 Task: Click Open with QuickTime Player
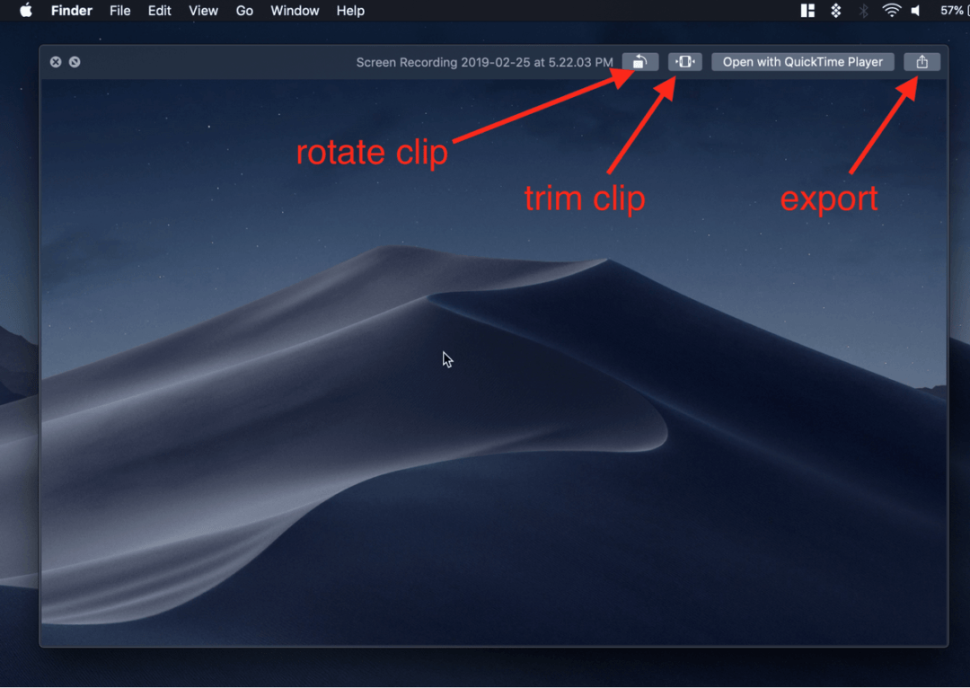coord(802,61)
